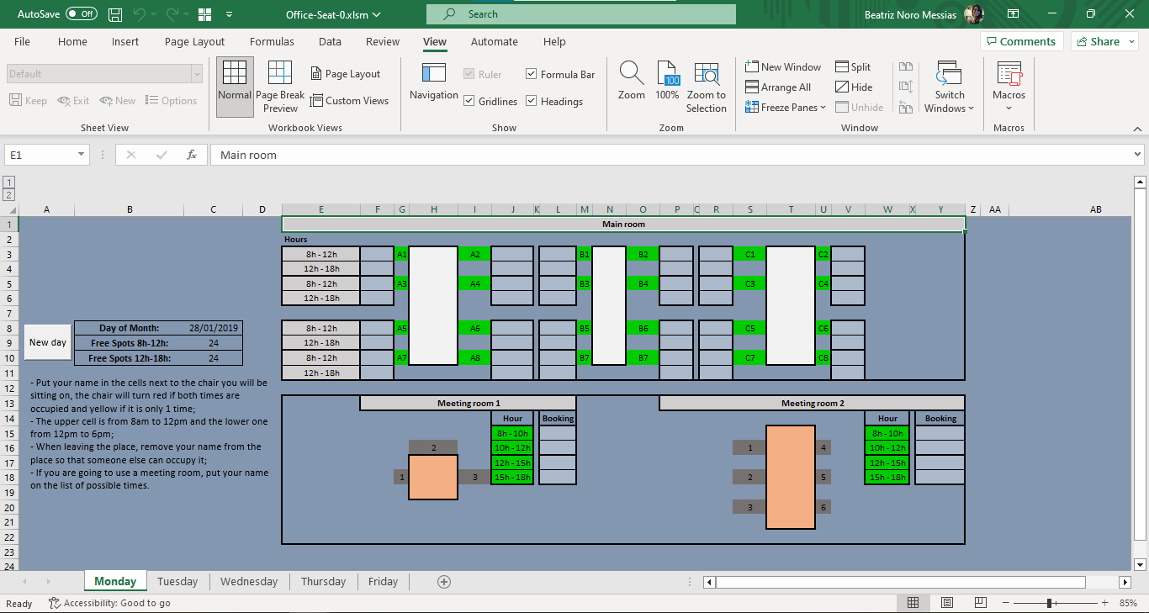Open the Comments pane
The image size is (1149, 613).
(x=1021, y=40)
